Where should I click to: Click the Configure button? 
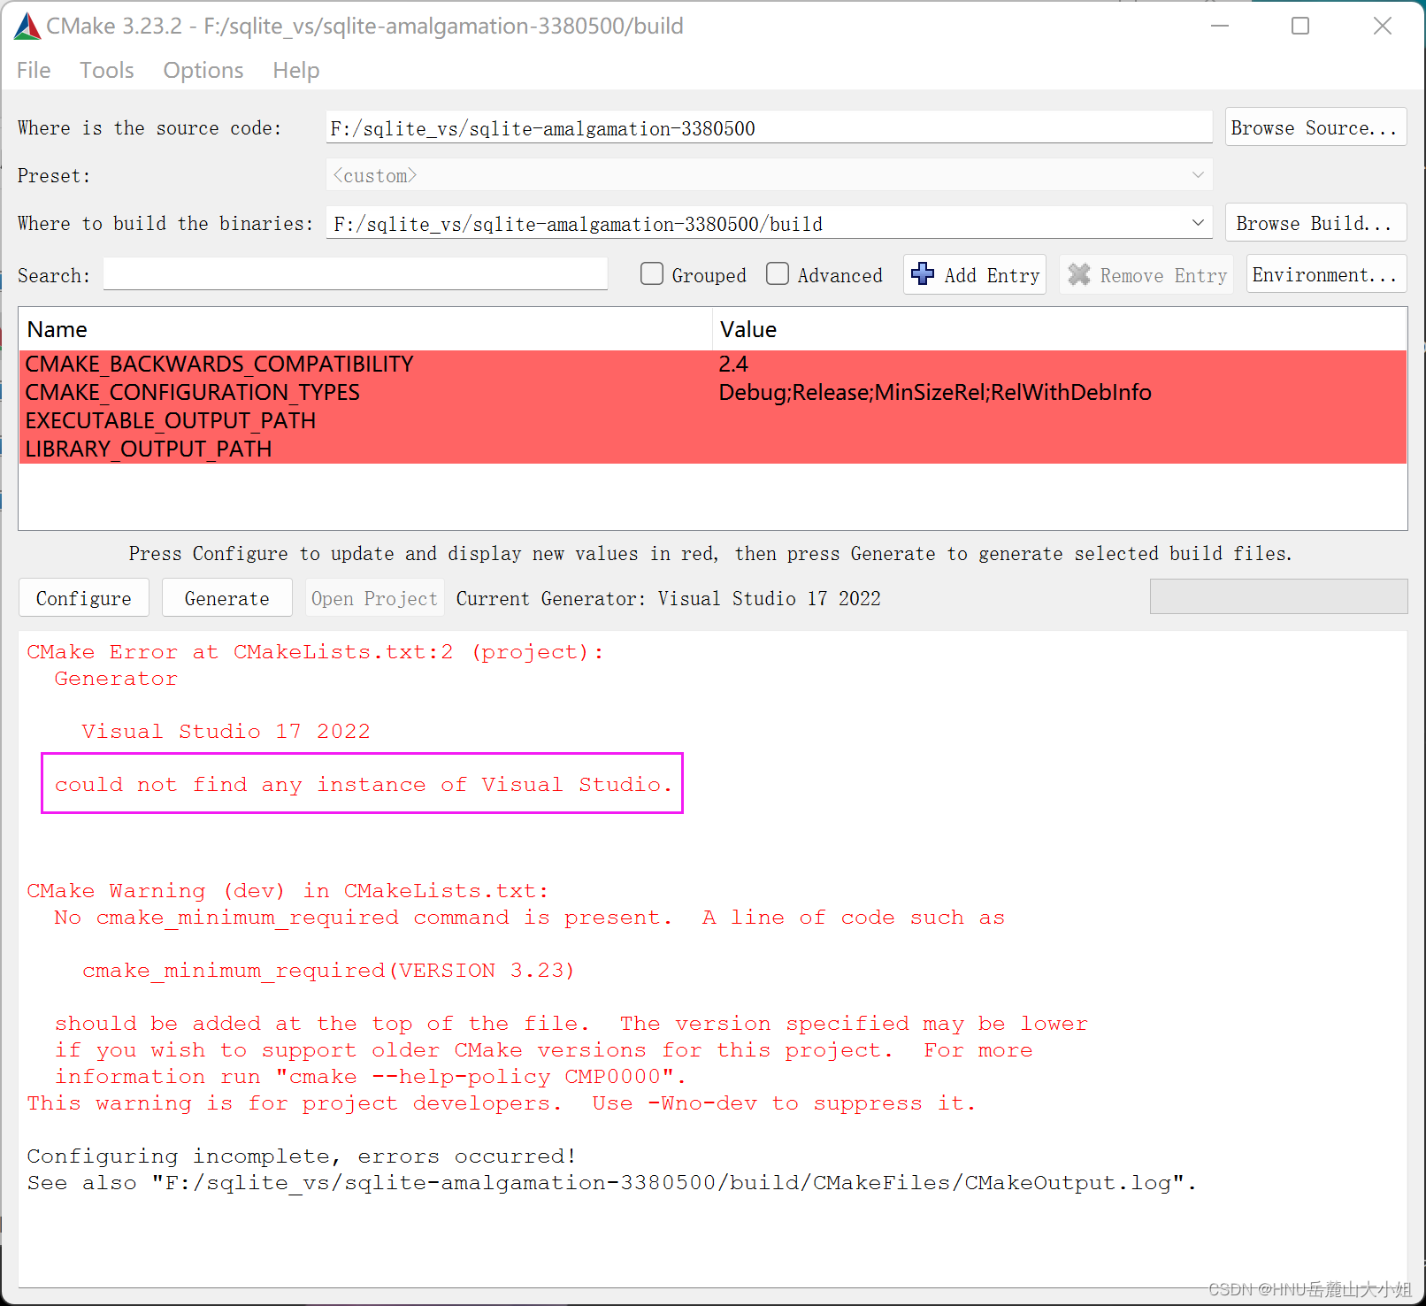(84, 598)
